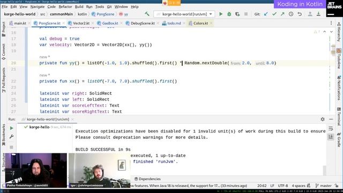Click the Stop square in main toolbar
Screen dimensions: 343x193
(246, 14)
